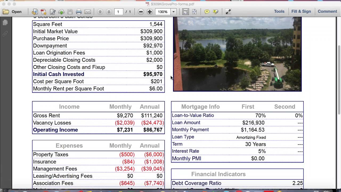Screen dimensions: 341x192
Task: Open the zoom level dropdown arrow
Action: 173,12
